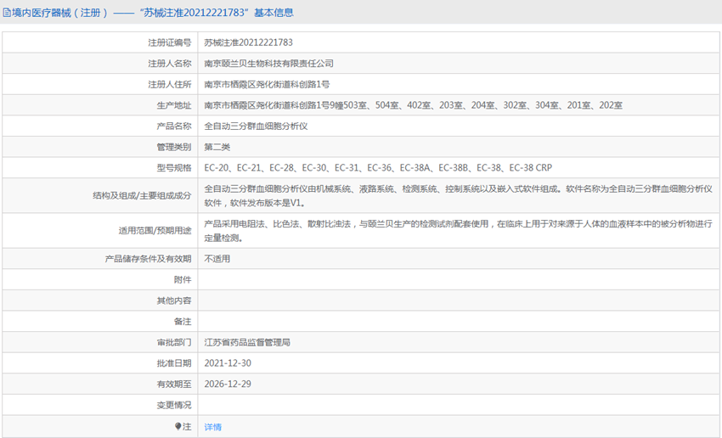Click the structure and composition description text
Screen dimensions: 722x438
457,195
